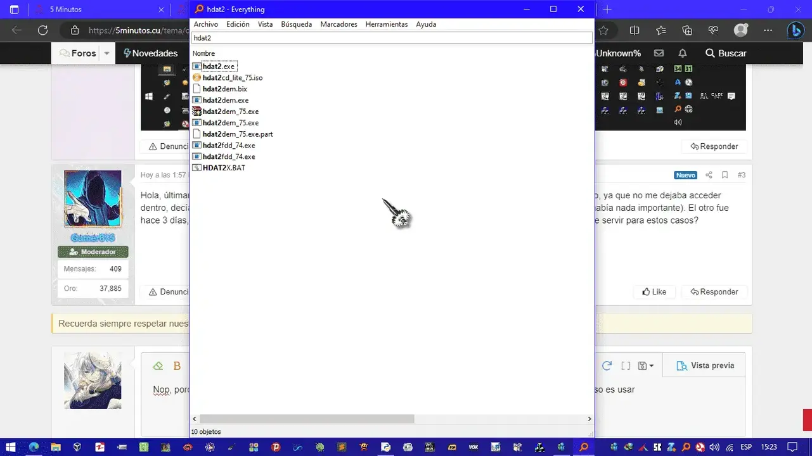Image resolution: width=812 pixels, height=456 pixels.
Task: Open the Archivo menu in Everything
Action: (205, 24)
